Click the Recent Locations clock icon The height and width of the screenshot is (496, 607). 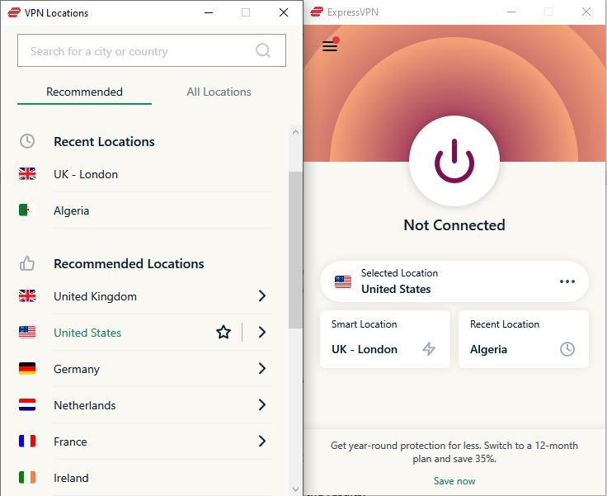pyautogui.click(x=27, y=141)
